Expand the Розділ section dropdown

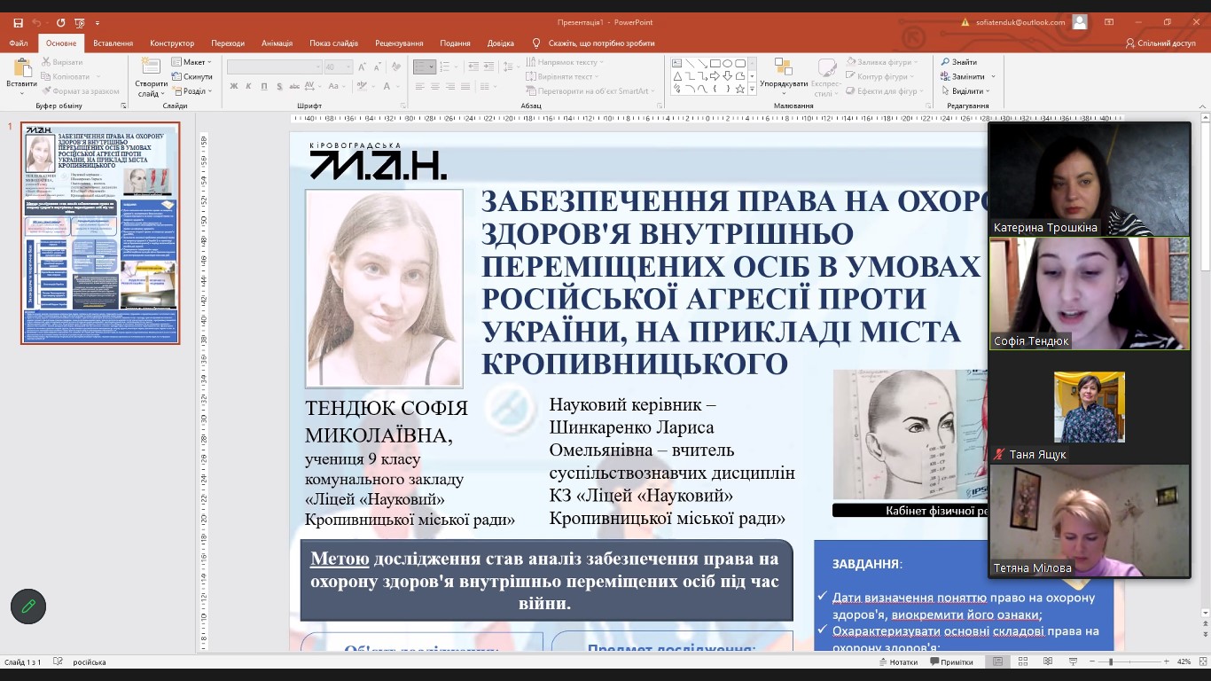193,91
